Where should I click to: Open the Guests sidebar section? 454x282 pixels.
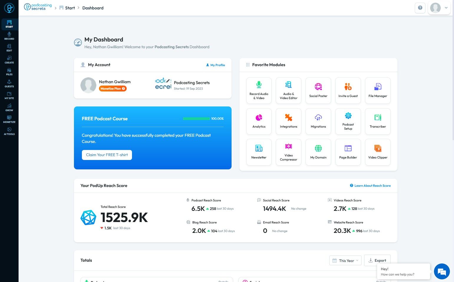[x=9, y=84]
